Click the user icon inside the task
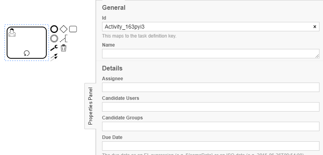323x155 pixels. tap(12, 32)
